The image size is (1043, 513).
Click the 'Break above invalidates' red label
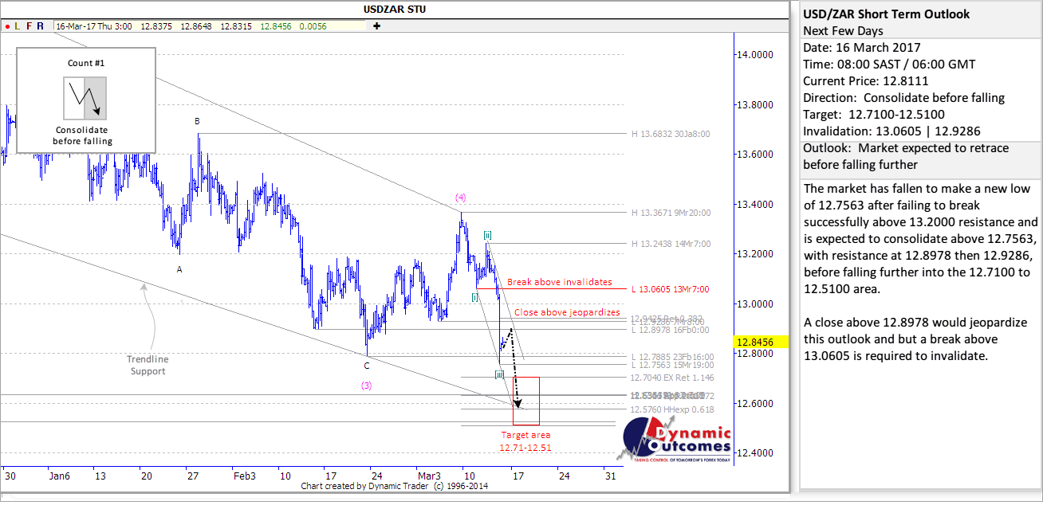pyautogui.click(x=559, y=282)
